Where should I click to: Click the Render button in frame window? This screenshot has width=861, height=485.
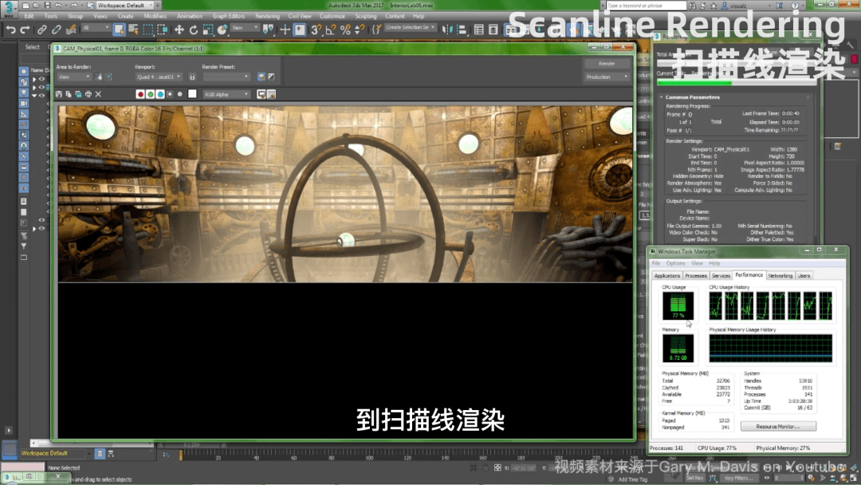point(607,64)
